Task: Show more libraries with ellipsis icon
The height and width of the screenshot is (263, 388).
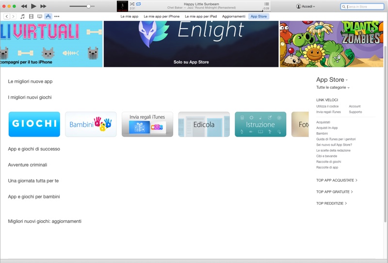Action: (x=57, y=16)
